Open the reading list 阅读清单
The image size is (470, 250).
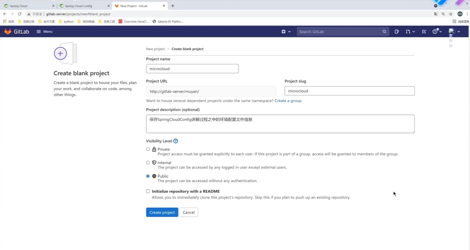(461, 22)
